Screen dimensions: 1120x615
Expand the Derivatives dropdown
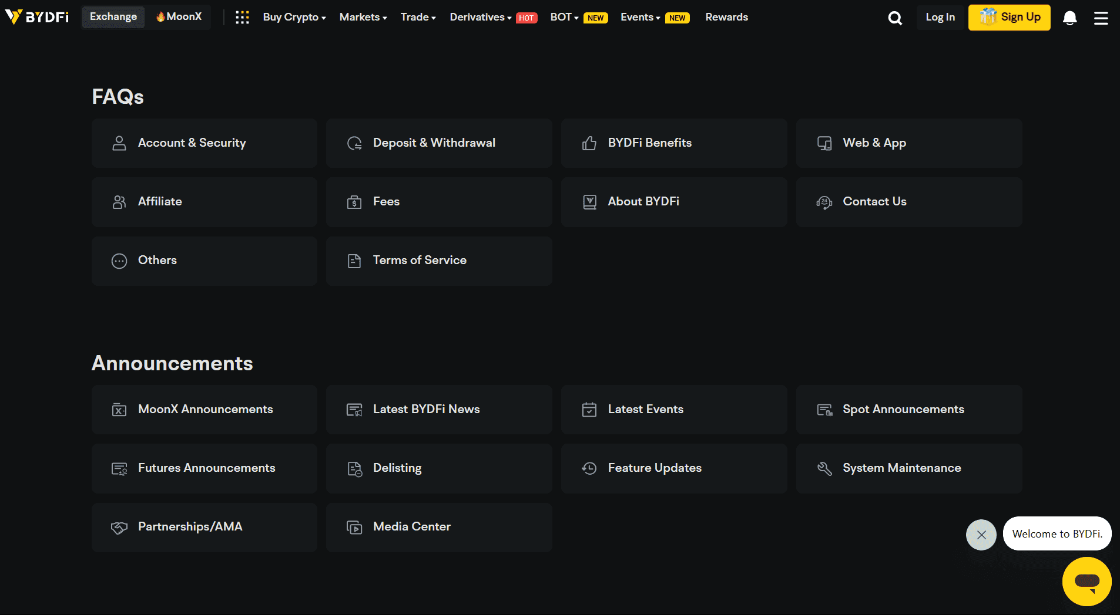[480, 17]
